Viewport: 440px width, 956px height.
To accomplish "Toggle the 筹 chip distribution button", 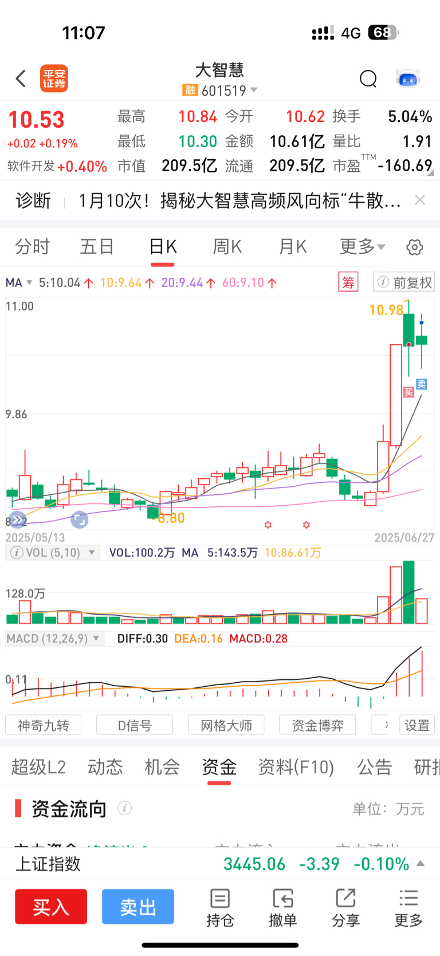I will 348,282.
